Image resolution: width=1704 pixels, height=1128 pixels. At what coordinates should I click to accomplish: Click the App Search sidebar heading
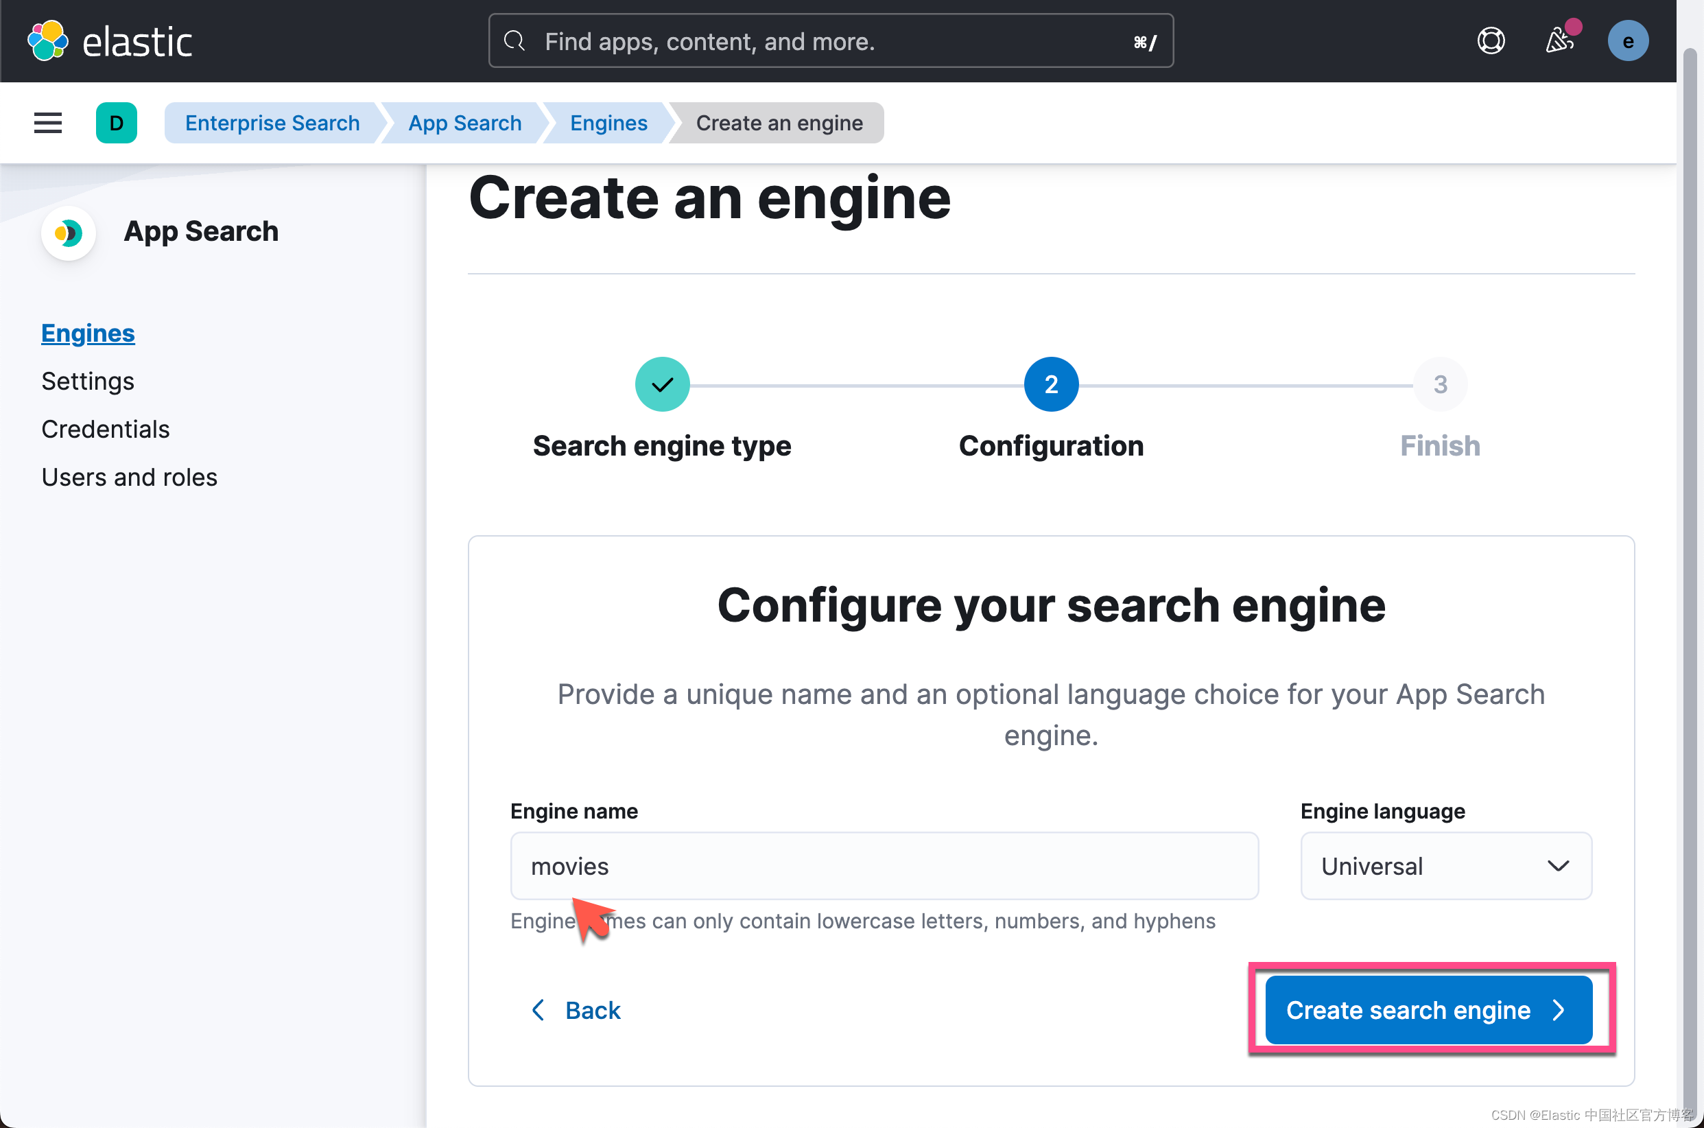[201, 232]
